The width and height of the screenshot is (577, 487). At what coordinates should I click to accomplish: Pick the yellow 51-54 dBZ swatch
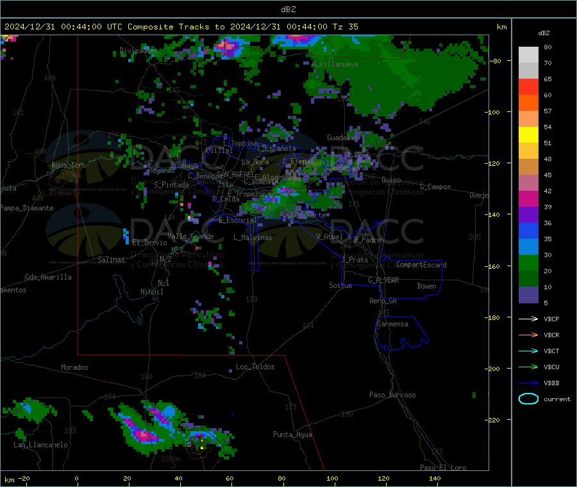pos(528,135)
